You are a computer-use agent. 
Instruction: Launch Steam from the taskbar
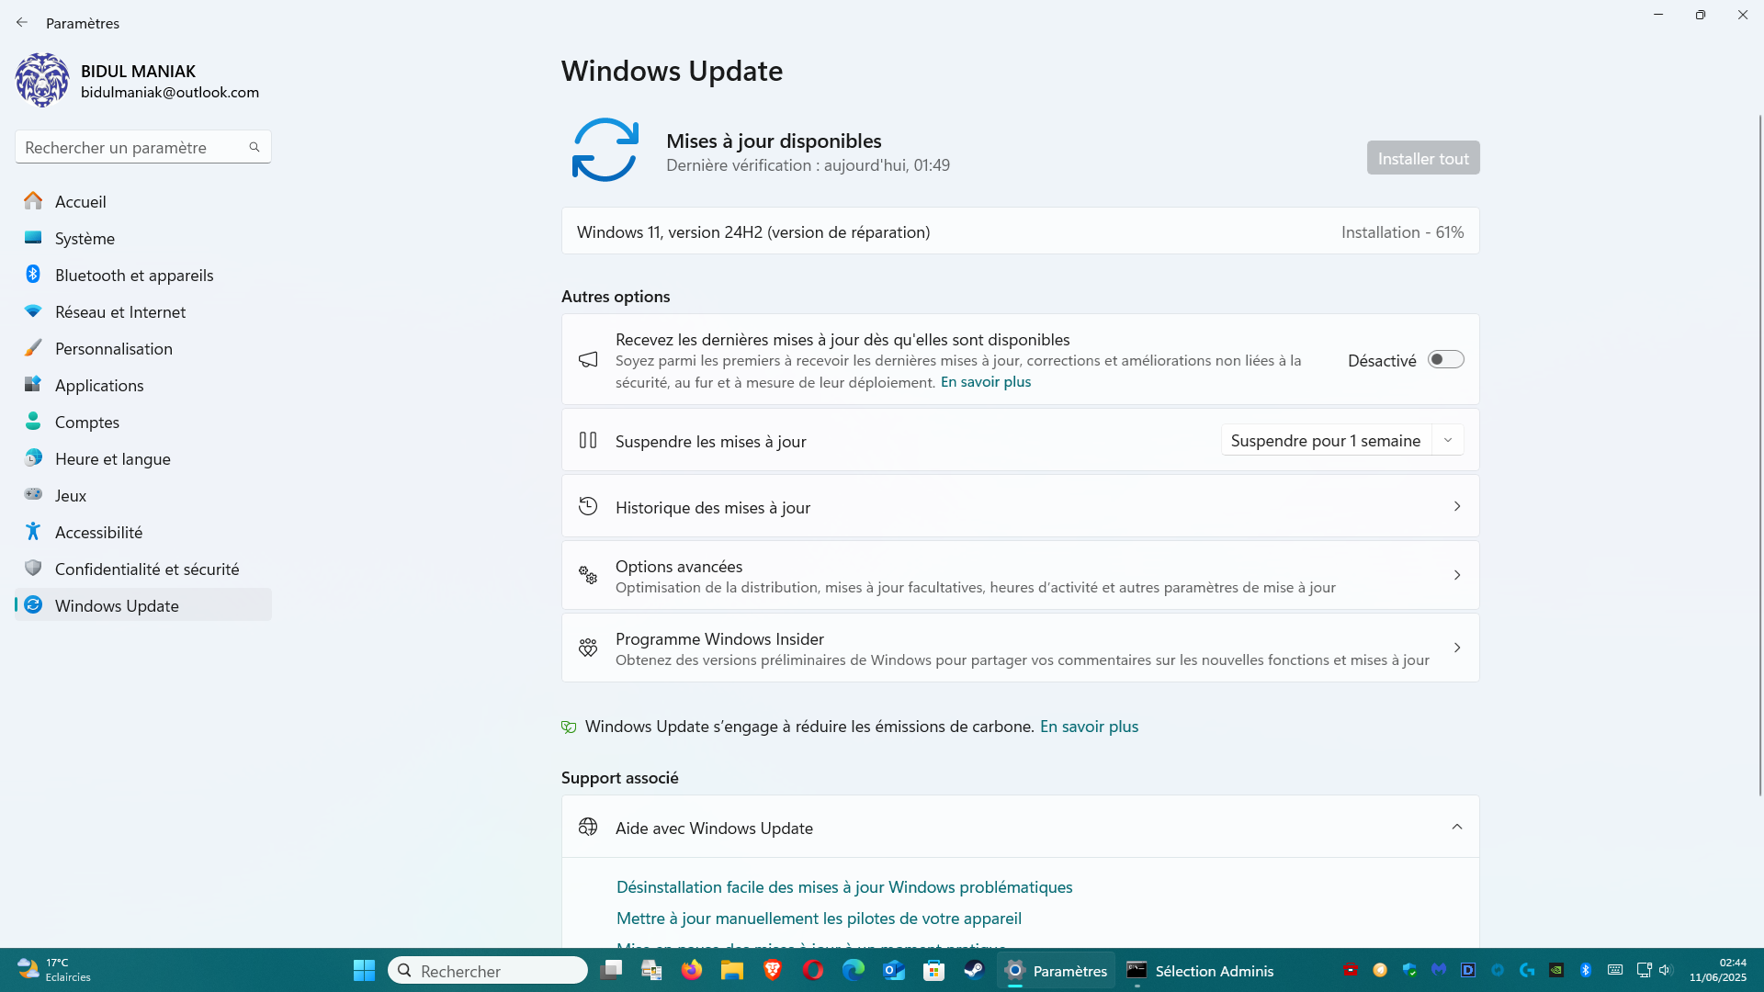[975, 970]
